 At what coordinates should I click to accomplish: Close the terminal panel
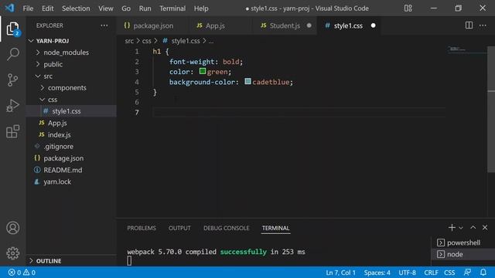click(x=485, y=227)
